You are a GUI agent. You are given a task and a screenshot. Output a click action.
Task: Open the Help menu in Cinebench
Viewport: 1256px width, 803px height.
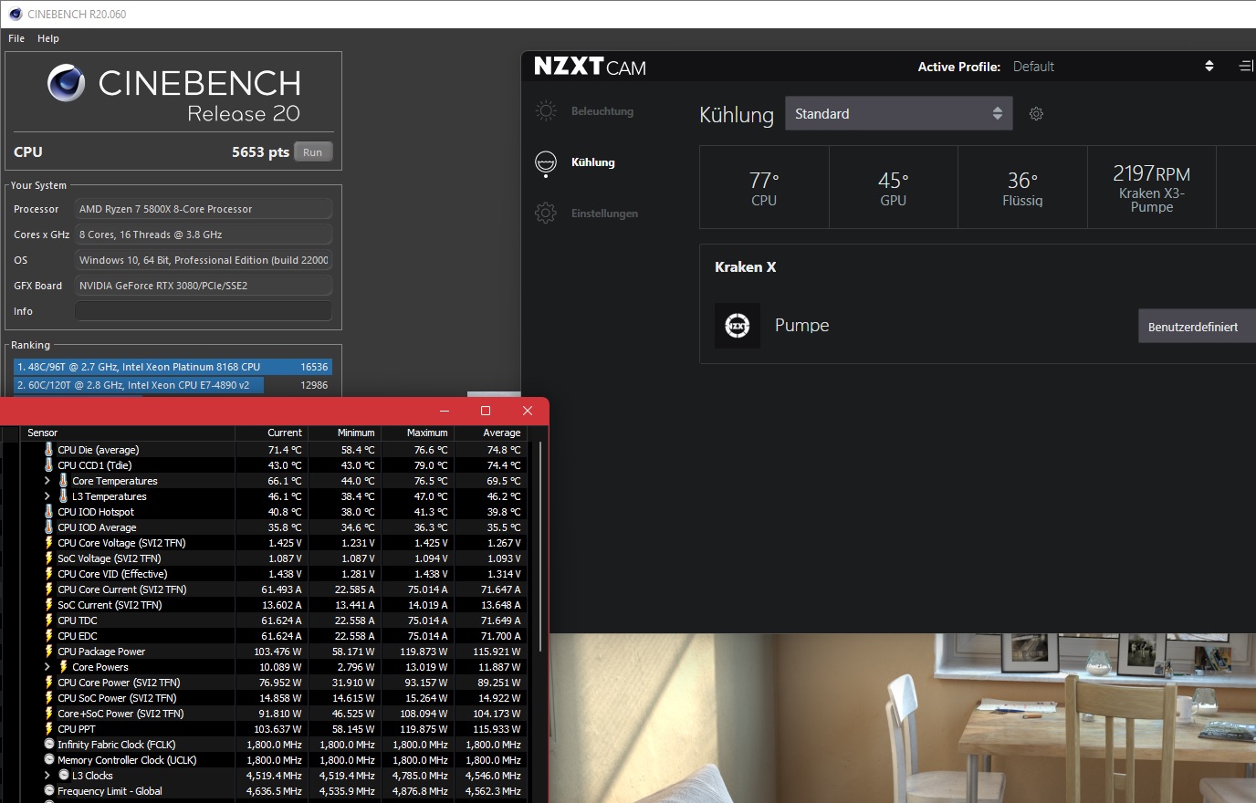(x=48, y=38)
